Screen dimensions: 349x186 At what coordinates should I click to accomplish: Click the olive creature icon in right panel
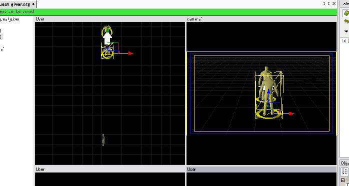346,21
